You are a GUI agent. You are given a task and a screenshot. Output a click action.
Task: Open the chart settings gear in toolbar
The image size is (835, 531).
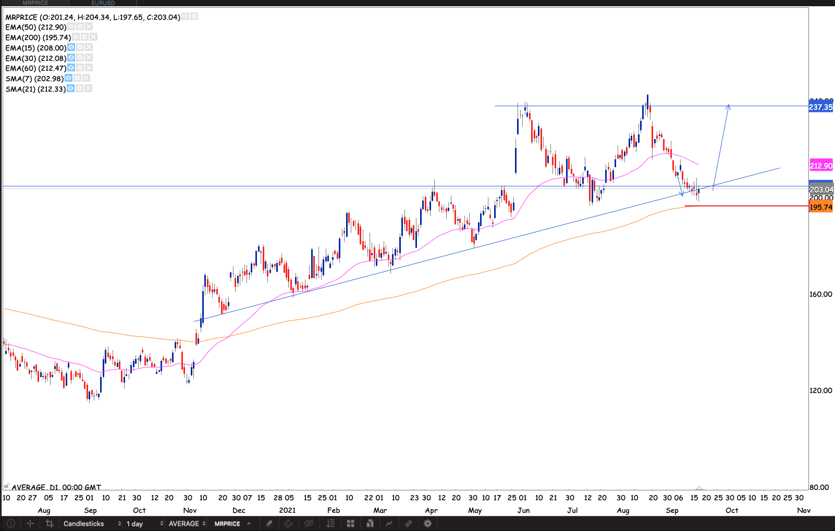428,524
